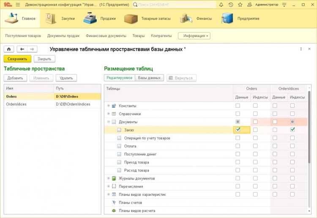Viewport: 317px width, 218px height.
Task: Go to home page icon
Action: [x=9, y=49]
